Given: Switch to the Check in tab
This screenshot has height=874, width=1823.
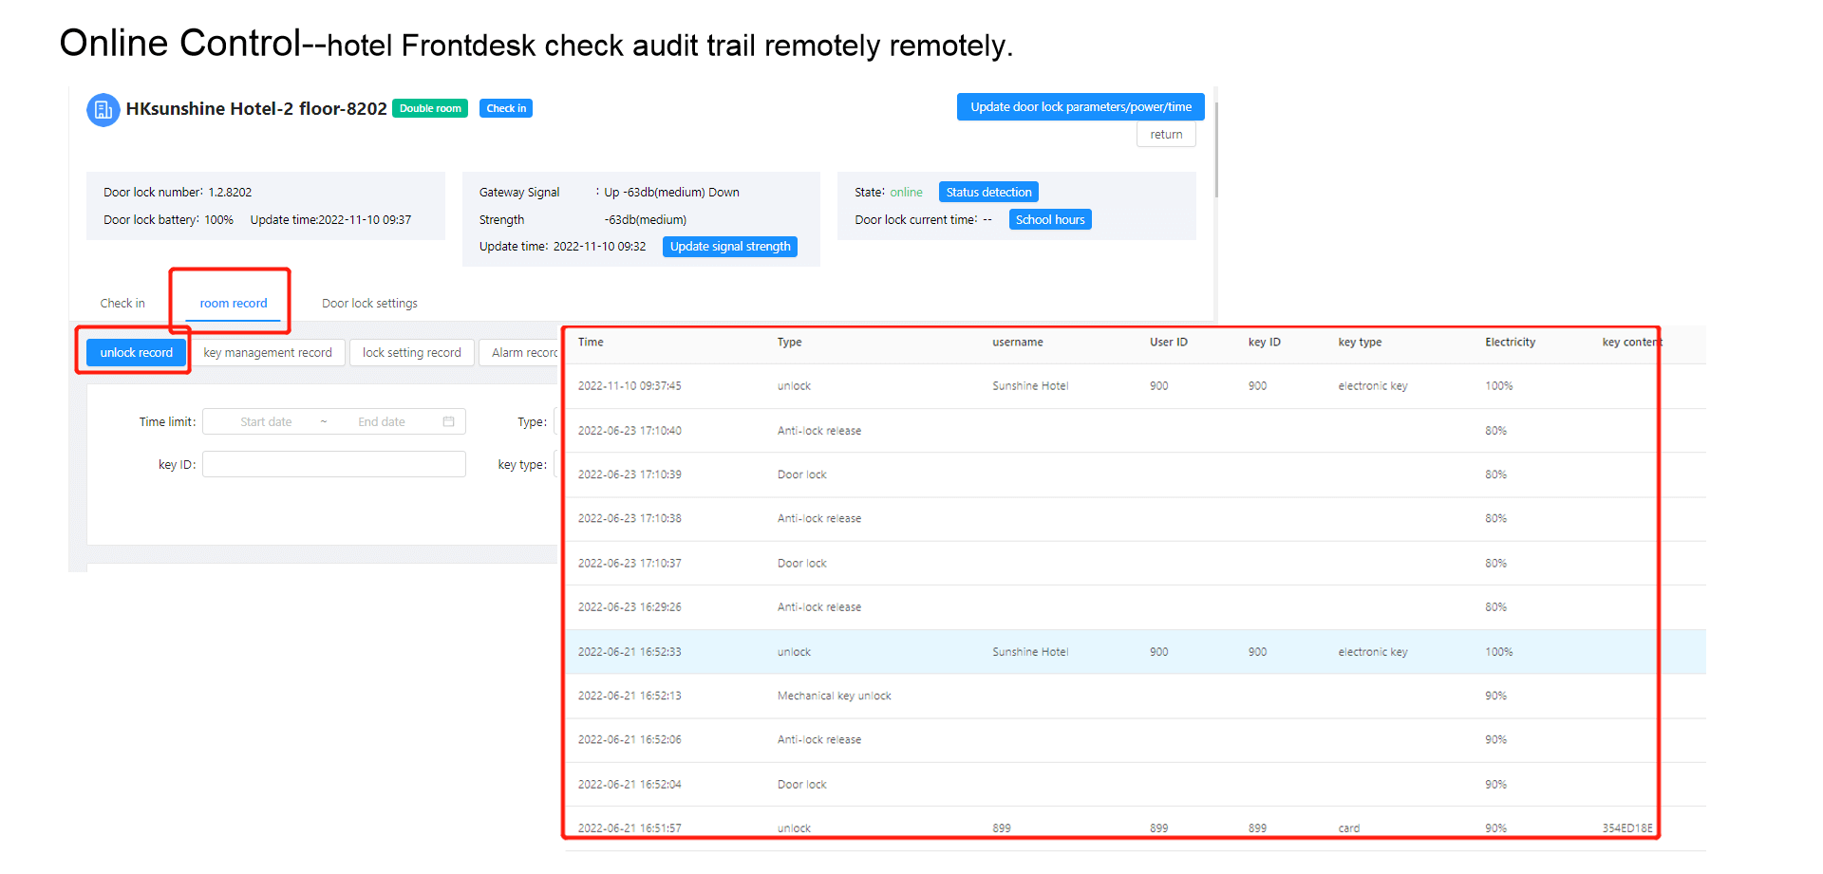Looking at the screenshot, I should pos(122,304).
